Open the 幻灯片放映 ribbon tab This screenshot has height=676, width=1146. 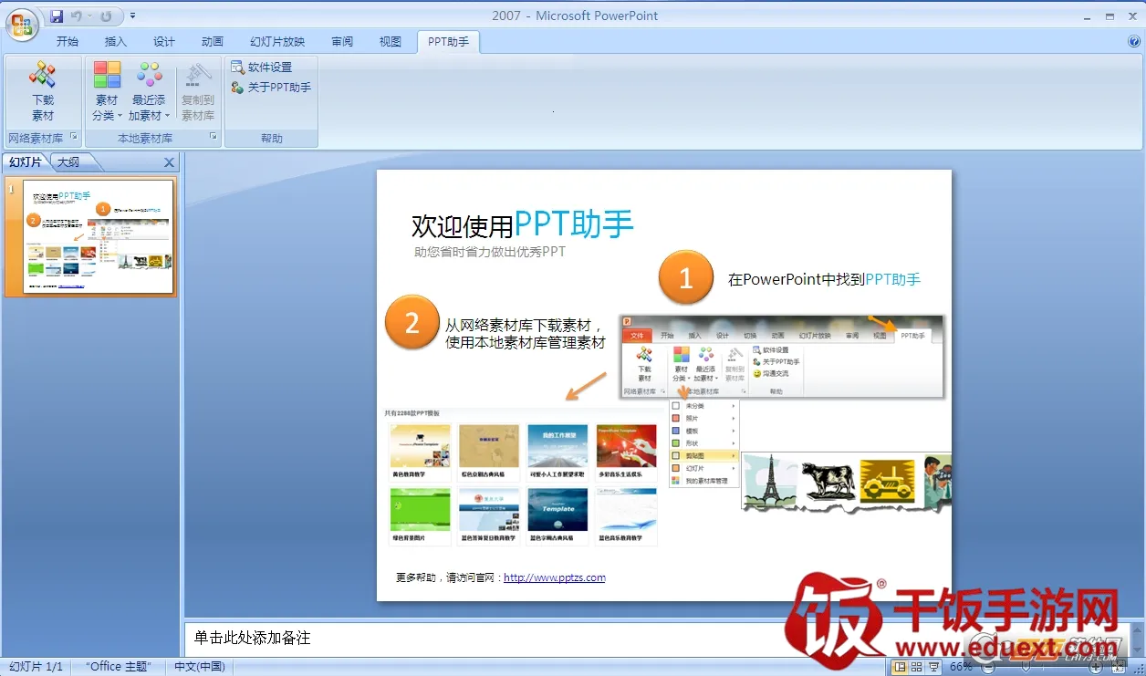tap(277, 42)
